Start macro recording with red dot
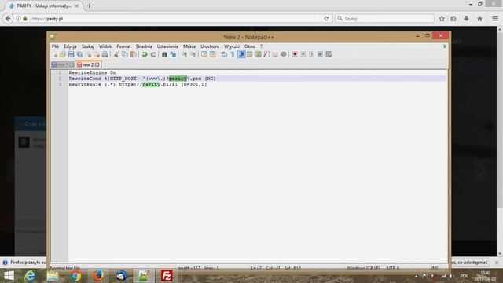503x283 pixels. (295, 54)
